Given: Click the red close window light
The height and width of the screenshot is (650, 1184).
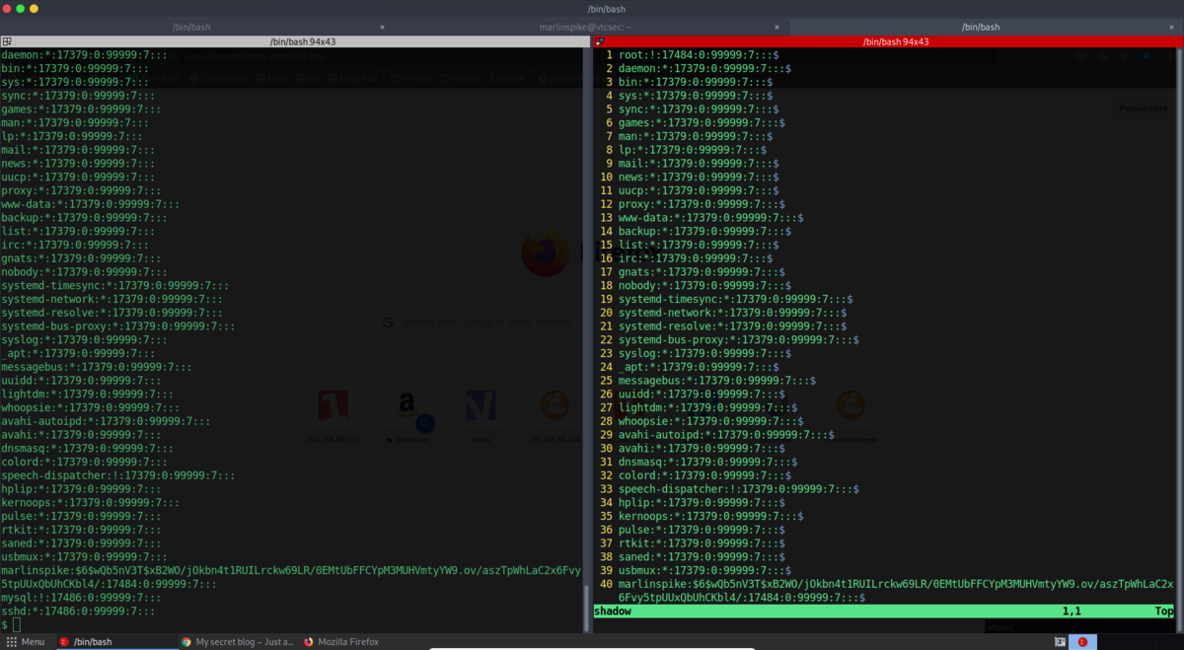Looking at the screenshot, I should [x=7, y=8].
